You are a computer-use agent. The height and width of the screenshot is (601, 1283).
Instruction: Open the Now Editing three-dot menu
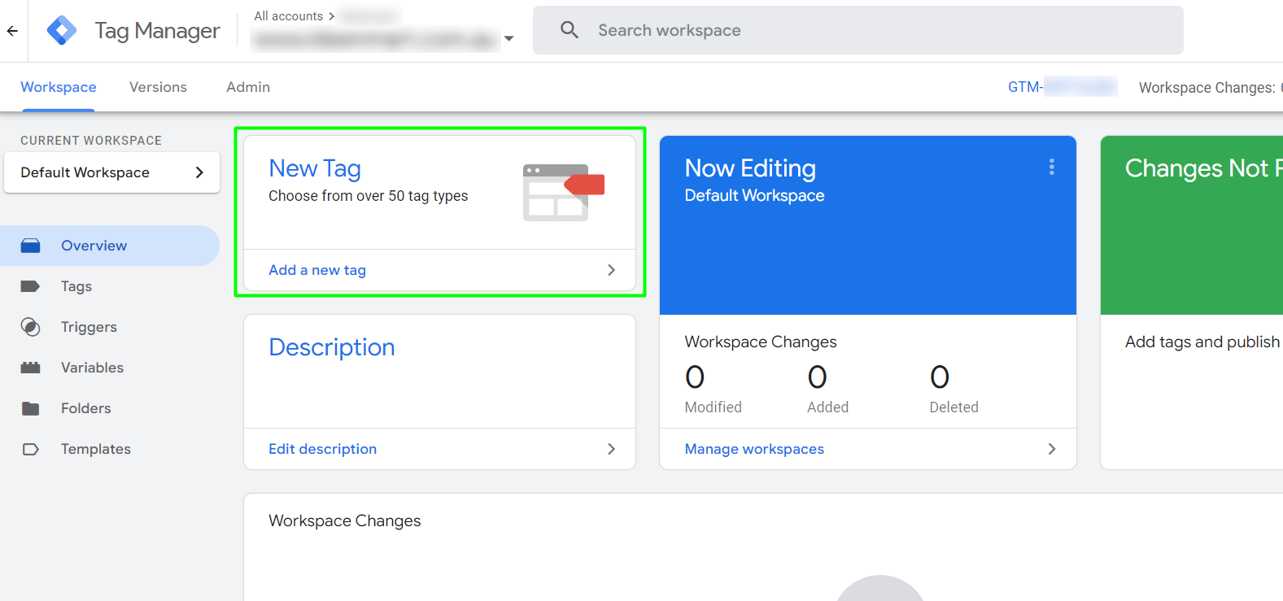1051,168
